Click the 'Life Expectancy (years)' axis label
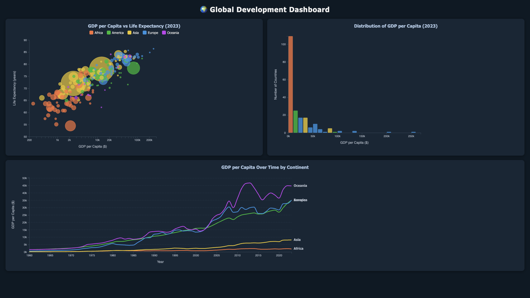 [14, 88]
